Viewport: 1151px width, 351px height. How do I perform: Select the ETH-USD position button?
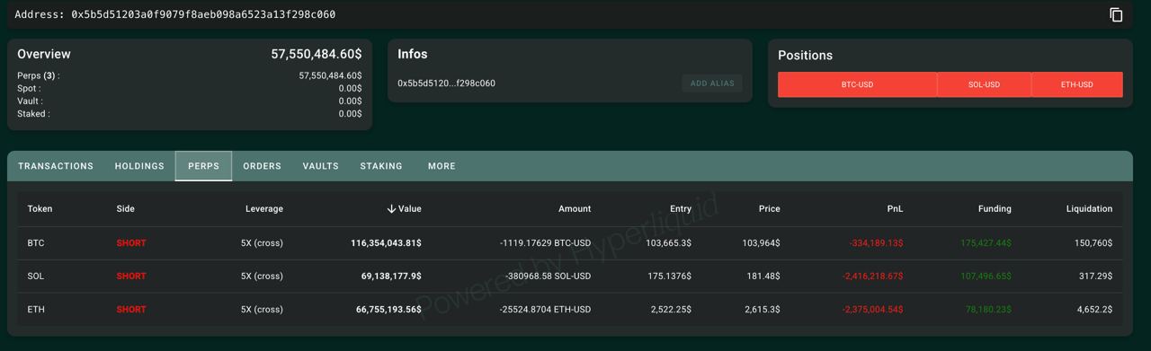point(1077,84)
